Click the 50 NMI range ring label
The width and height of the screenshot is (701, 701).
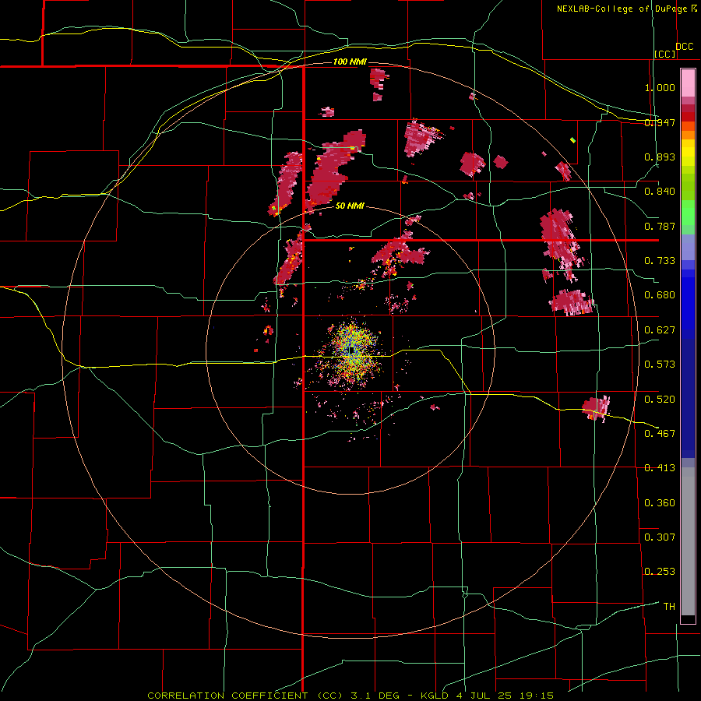click(350, 206)
